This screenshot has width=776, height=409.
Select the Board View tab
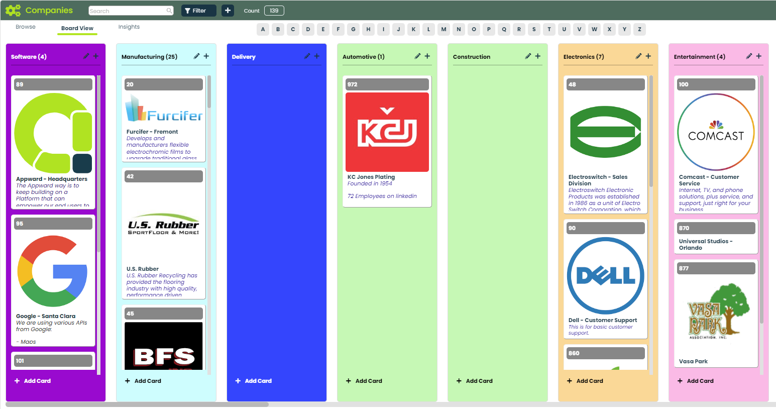[x=77, y=28]
